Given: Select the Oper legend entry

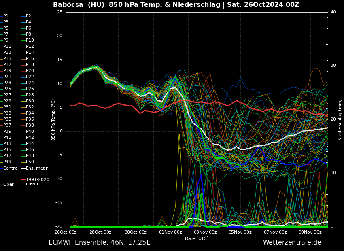Looking at the screenshot, I should (x=8, y=184).
